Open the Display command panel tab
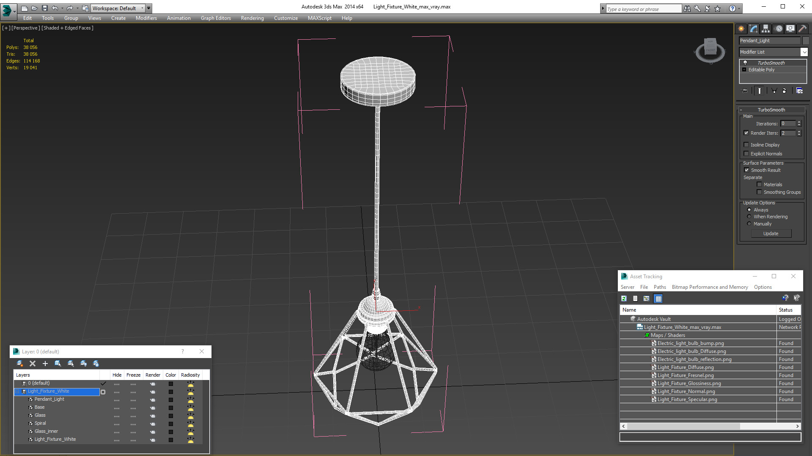Image resolution: width=812 pixels, height=456 pixels. click(x=790, y=29)
